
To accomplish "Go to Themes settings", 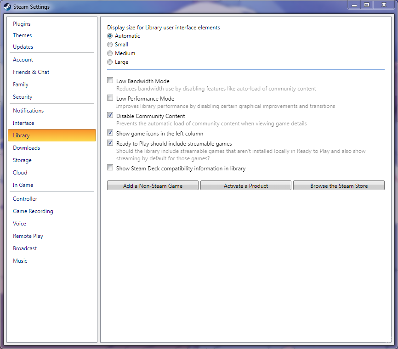I will click(23, 35).
